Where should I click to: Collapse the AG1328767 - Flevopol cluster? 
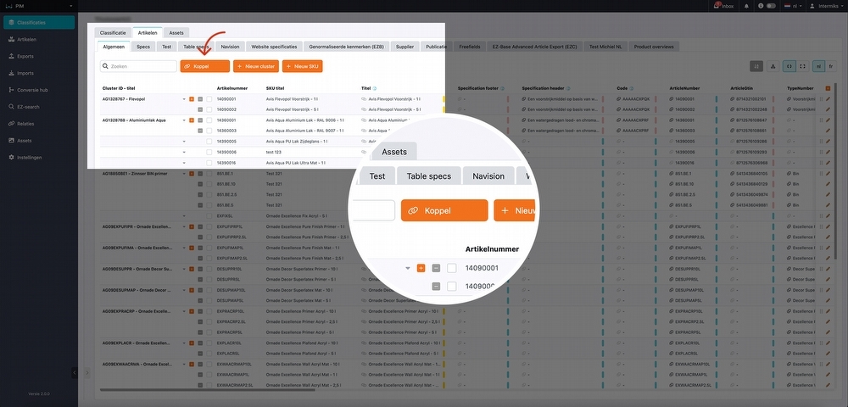click(x=184, y=98)
